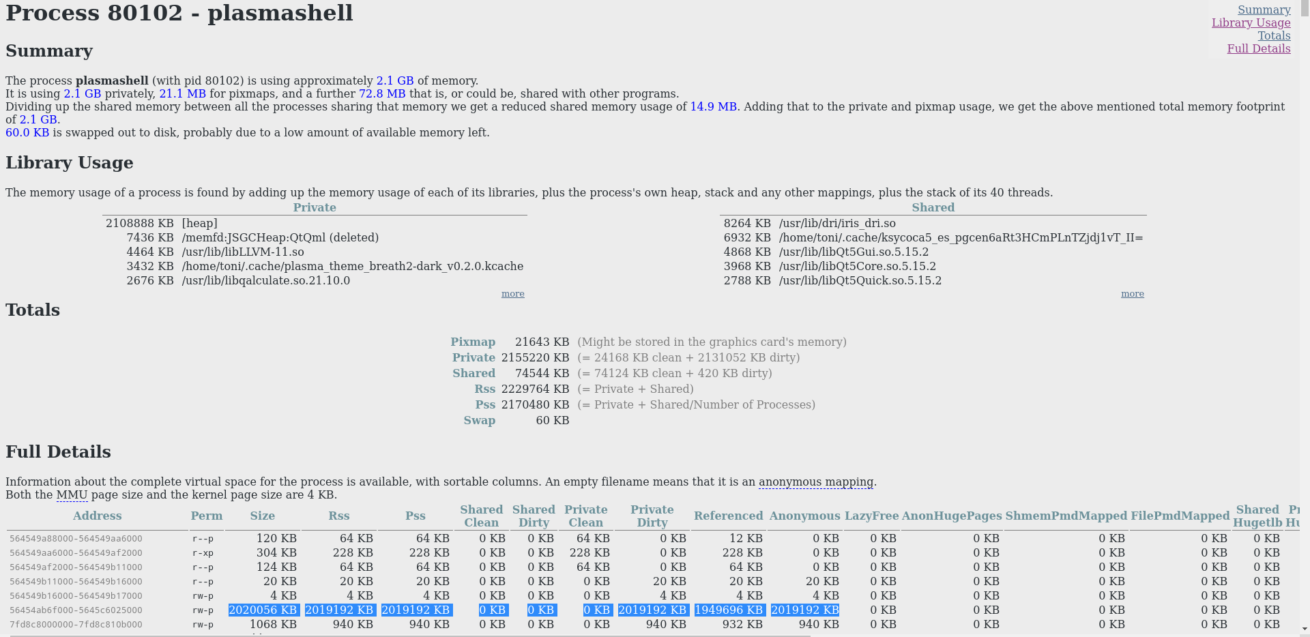Viewport: 1310px width, 637px height.
Task: Click the Shared total value 74544 KB
Action: 542,373
